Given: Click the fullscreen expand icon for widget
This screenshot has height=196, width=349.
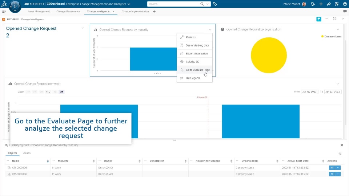Looking at the screenshot, I should click(335, 19).
